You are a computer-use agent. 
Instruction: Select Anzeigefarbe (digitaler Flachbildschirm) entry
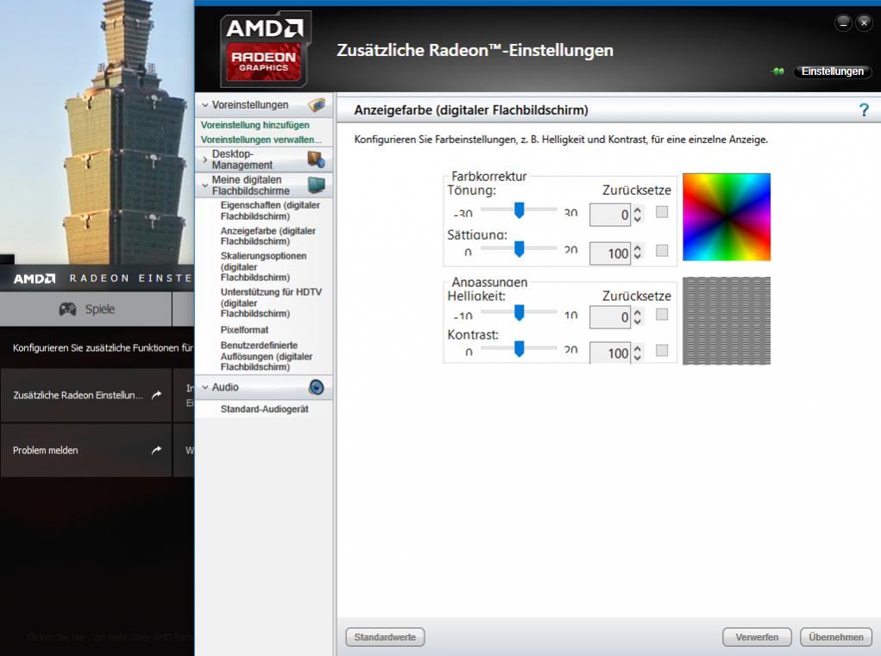point(268,236)
